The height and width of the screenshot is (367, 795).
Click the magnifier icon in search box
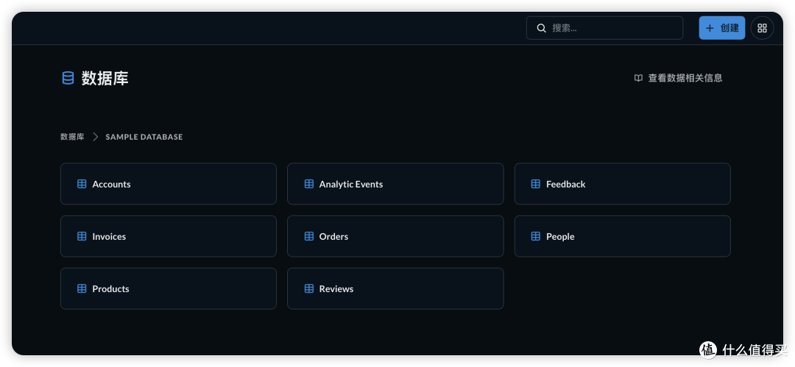(542, 28)
